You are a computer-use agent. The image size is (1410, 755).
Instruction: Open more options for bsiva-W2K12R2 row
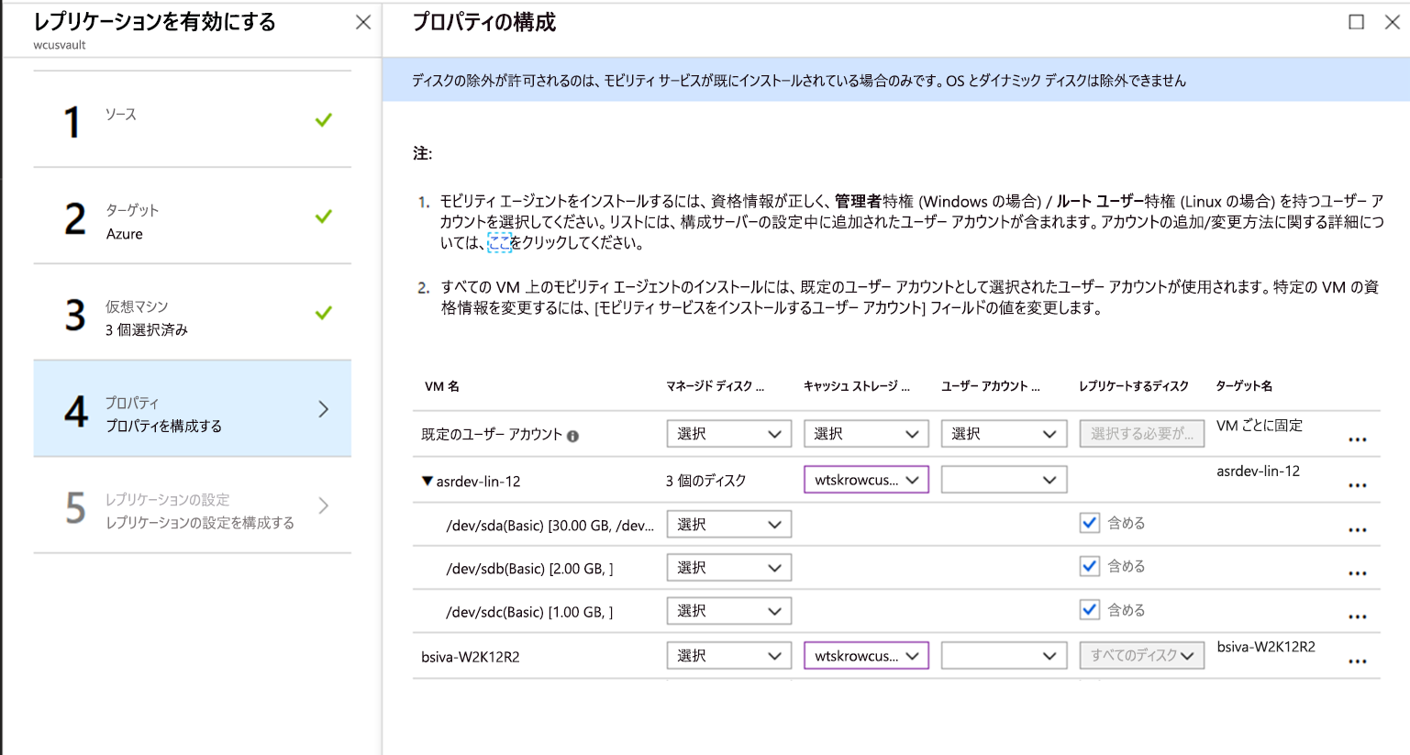(1358, 661)
